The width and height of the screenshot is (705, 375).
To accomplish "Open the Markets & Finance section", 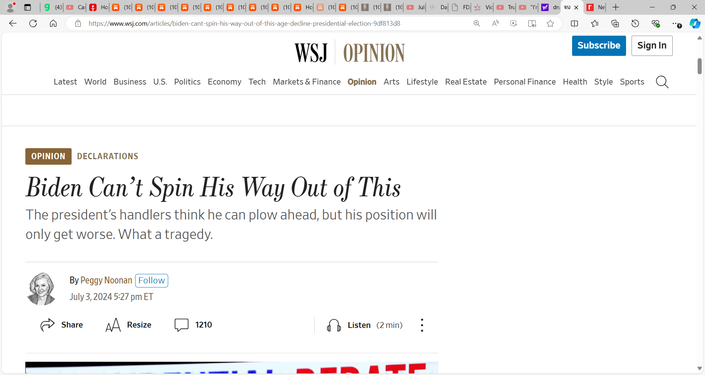I will coord(307,82).
